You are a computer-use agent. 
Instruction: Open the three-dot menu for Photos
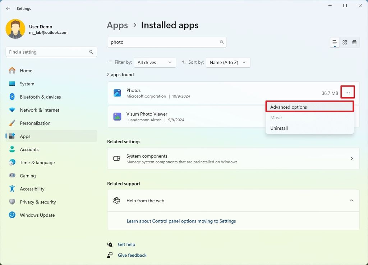pos(348,92)
